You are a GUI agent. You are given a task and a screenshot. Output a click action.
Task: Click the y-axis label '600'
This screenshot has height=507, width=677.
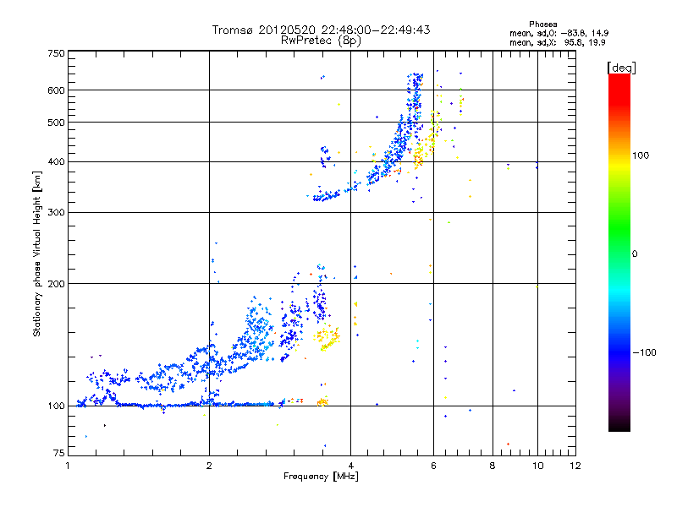pyautogui.click(x=56, y=90)
